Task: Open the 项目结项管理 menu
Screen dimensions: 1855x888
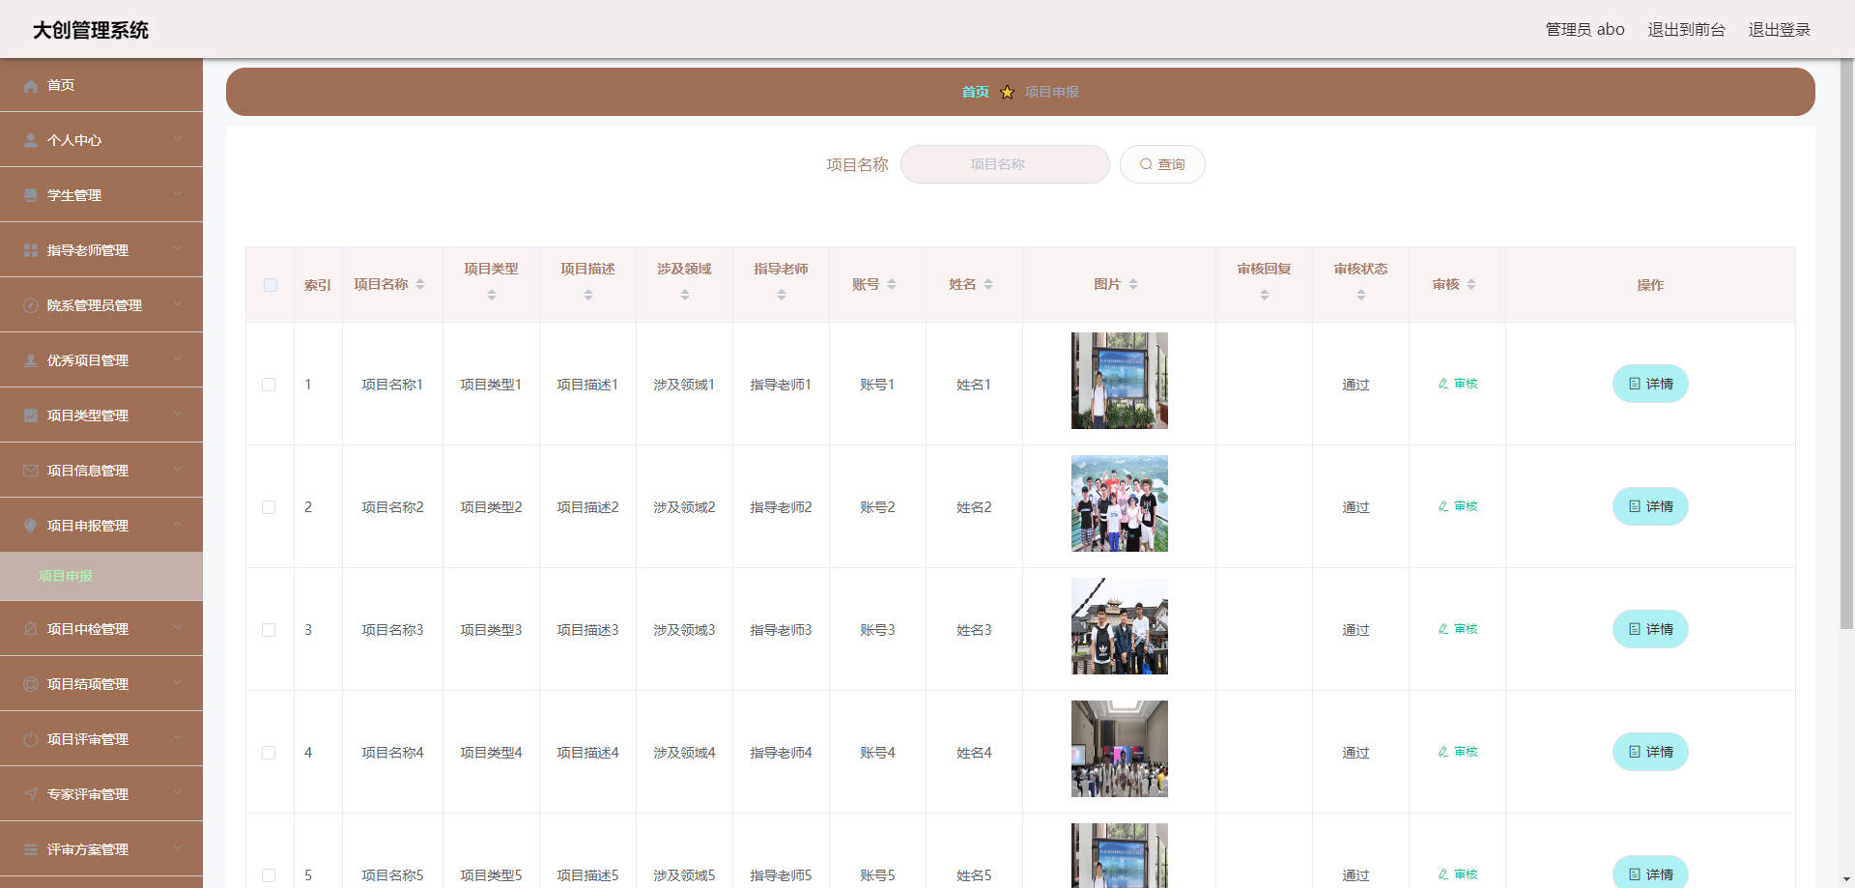Action: tap(101, 684)
